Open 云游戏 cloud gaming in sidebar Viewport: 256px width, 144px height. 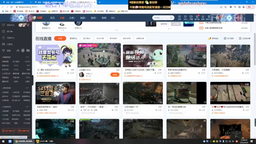[10, 44]
